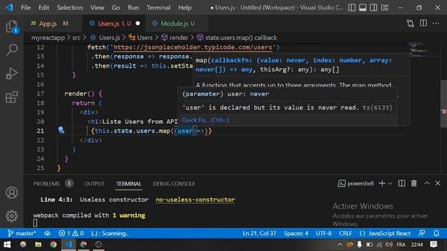Close the terminal panel
The image size is (447, 251).
438,183
